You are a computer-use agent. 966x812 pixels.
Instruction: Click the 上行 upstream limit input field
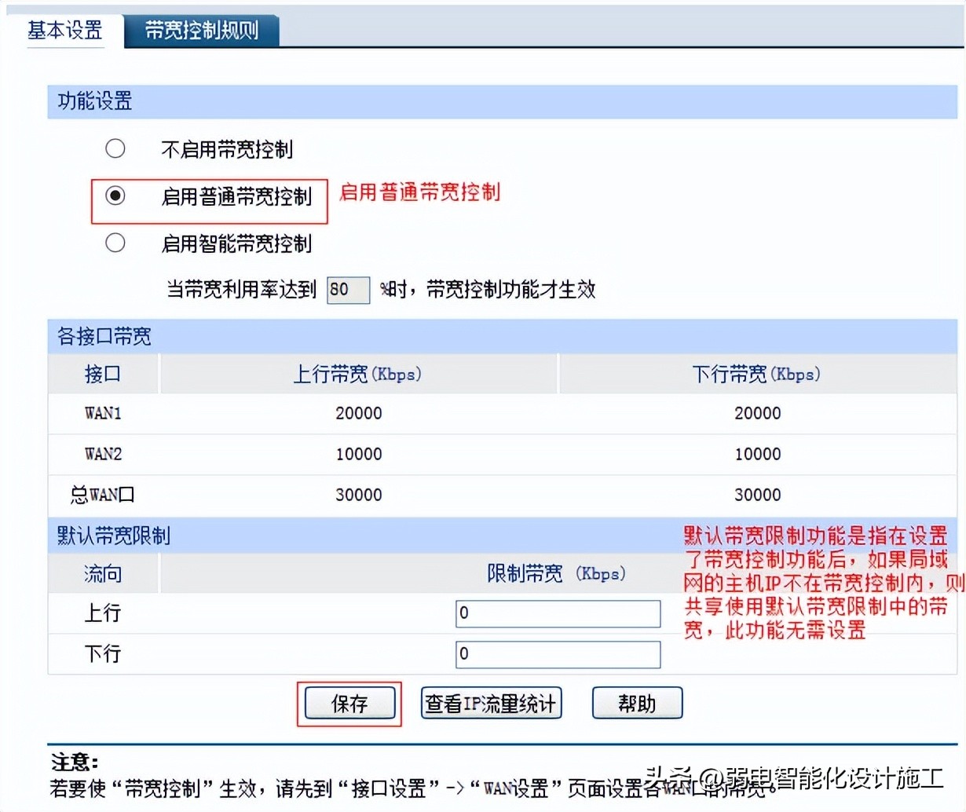[x=557, y=613]
